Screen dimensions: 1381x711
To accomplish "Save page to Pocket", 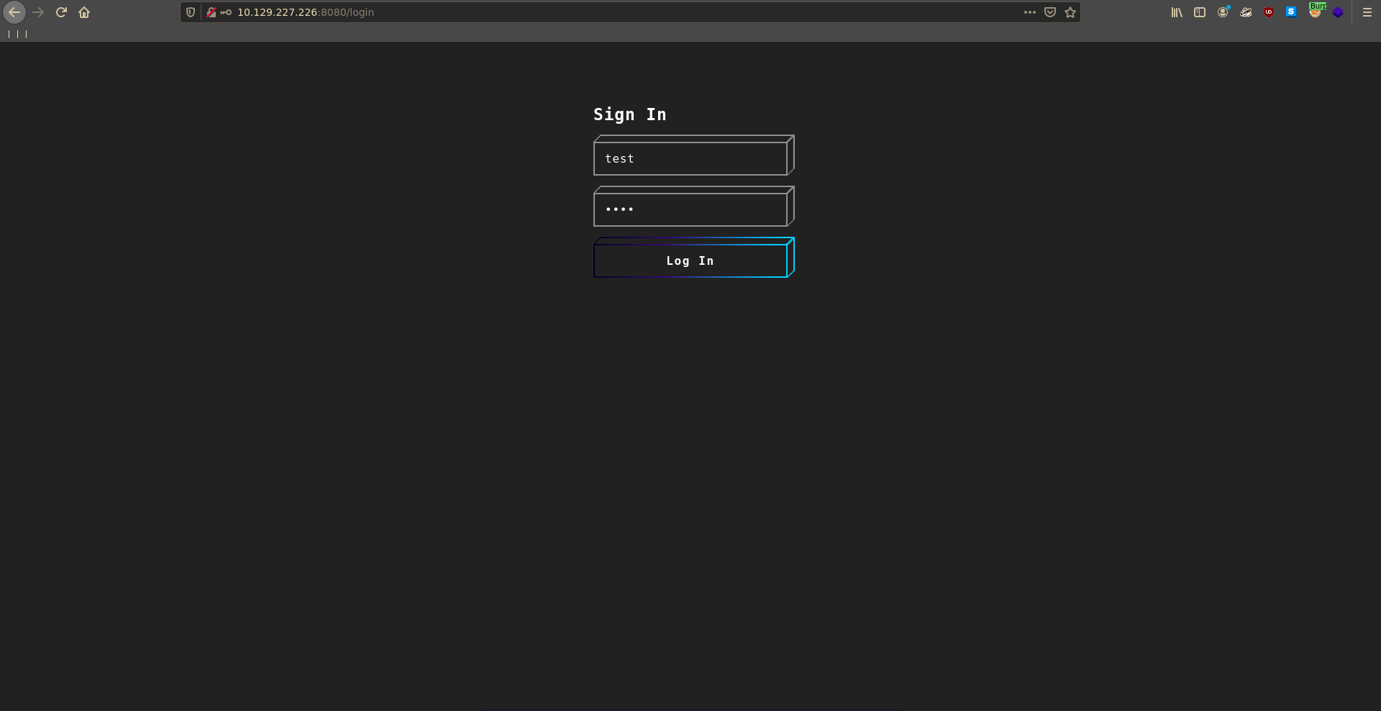I will point(1050,12).
